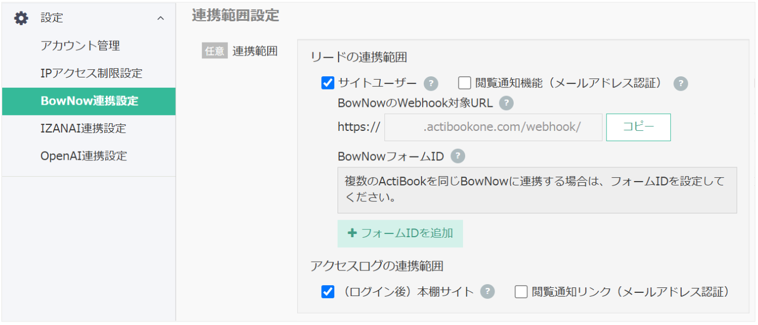The image size is (758, 325).
Task: Toggle the (ログイン後)本棚サイト checkbox
Action: [328, 292]
